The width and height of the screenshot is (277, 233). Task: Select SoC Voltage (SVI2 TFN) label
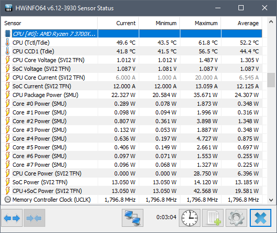point(42,69)
